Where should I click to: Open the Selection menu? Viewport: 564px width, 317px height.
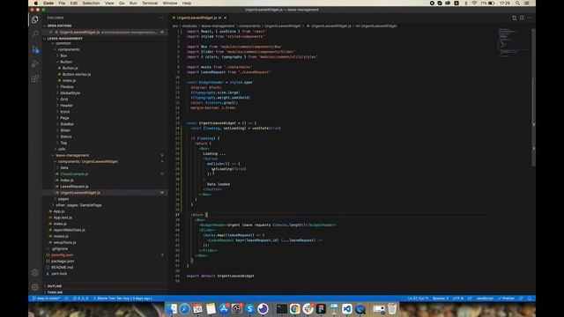click(91, 4)
